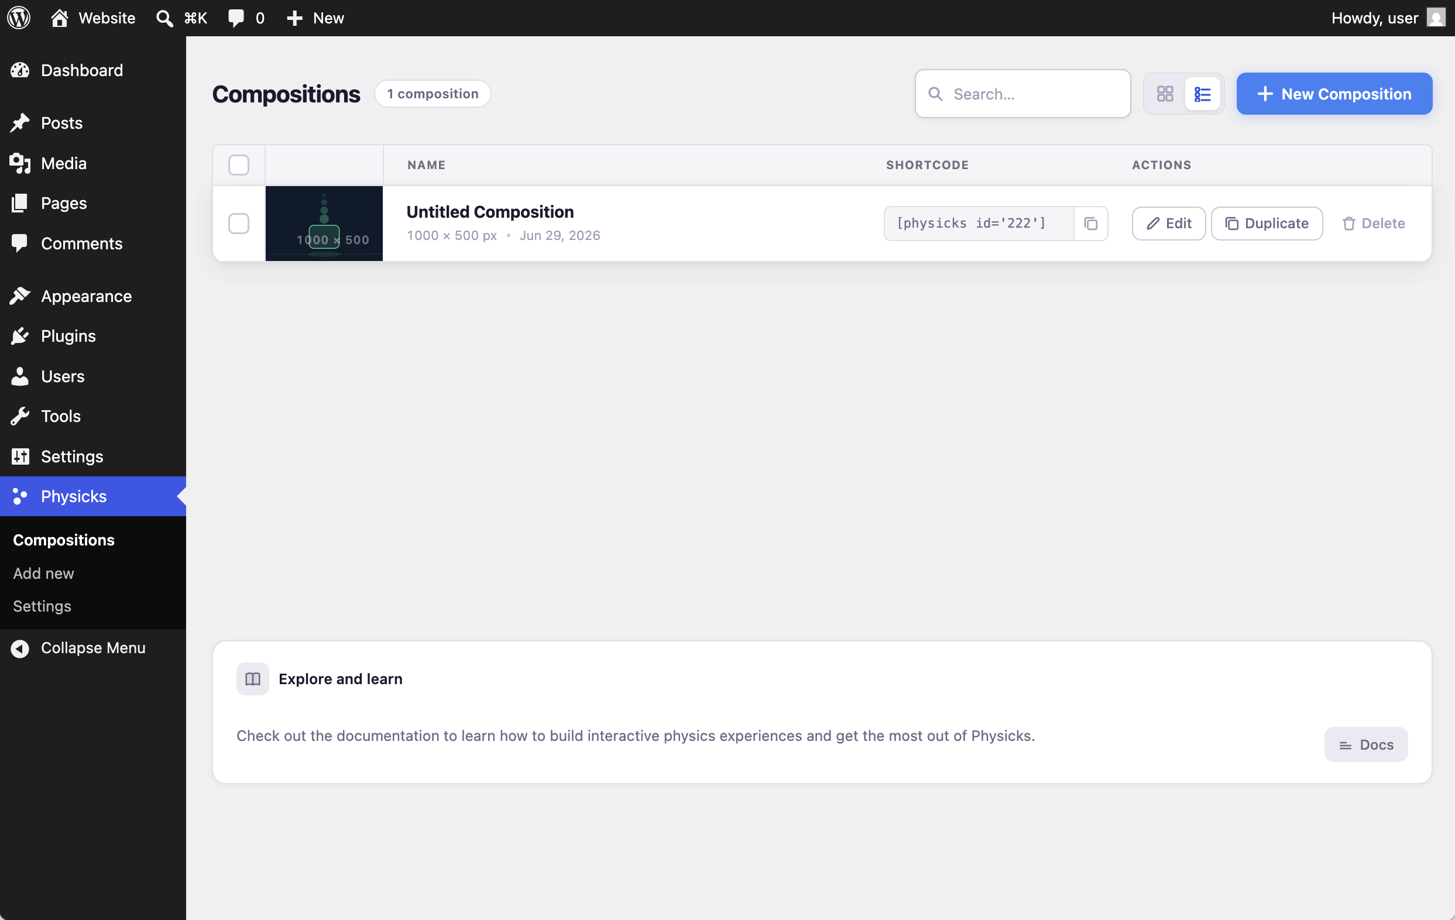This screenshot has height=920, width=1455.
Task: Open the Tools menu
Action: coord(93,416)
